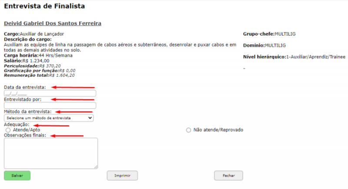The width and height of the screenshot is (348, 189).
Task: Choose the Não atende/Reprovado radio option
Action: click(188, 130)
